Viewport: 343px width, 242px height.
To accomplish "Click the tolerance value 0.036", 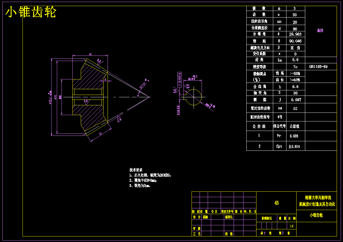I will (294, 136).
